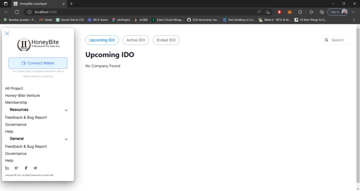Image resolution: width=360 pixels, height=191 pixels.
Task: Collapse the General section chevron
Action: tap(66, 139)
